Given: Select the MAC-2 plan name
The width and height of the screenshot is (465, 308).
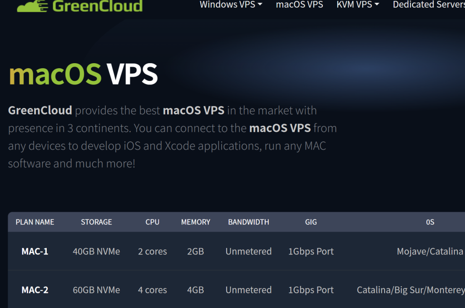Looking at the screenshot, I should pyautogui.click(x=35, y=290).
